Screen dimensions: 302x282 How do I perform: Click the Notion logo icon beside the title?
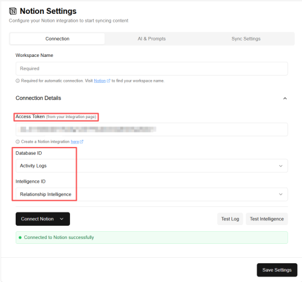click(13, 11)
